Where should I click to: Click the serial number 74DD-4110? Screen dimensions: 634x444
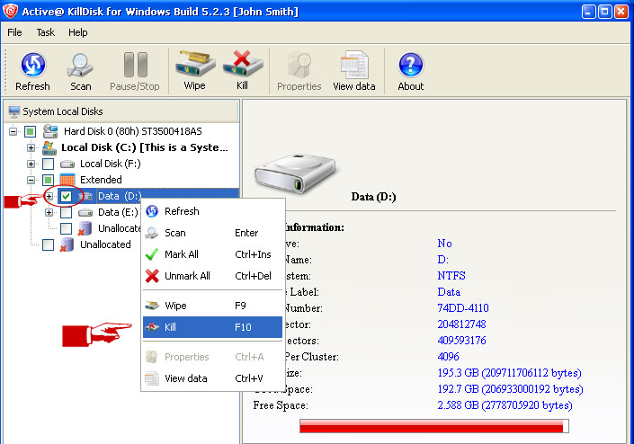pyautogui.click(x=463, y=308)
